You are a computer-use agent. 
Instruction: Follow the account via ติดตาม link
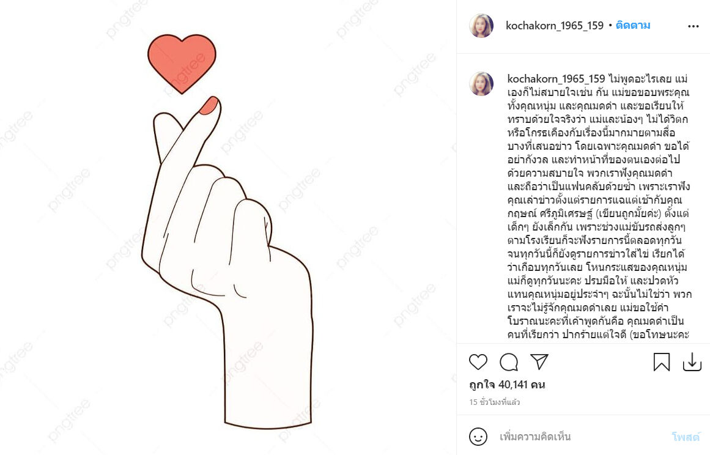(x=633, y=25)
